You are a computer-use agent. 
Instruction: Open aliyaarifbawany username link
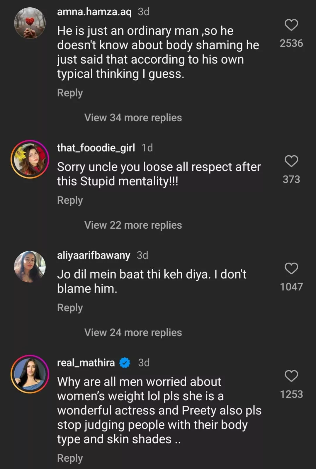[94, 255]
